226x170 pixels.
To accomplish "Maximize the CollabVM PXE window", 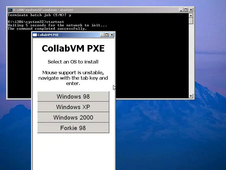I will pyautogui.click(x=107, y=35).
